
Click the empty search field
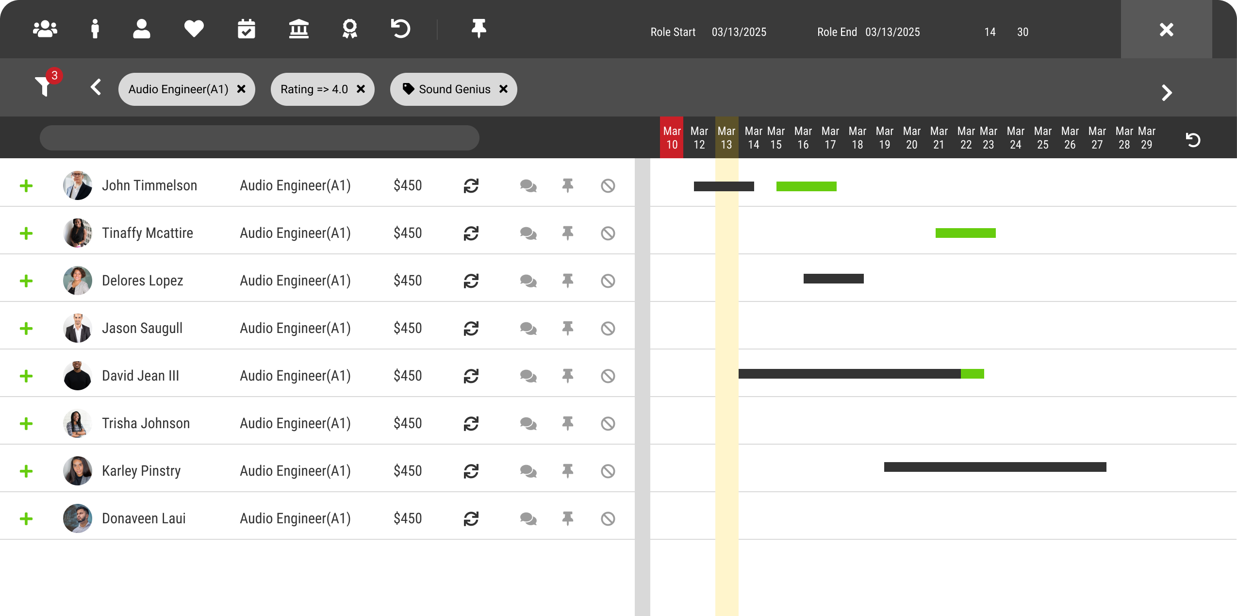[259, 138]
